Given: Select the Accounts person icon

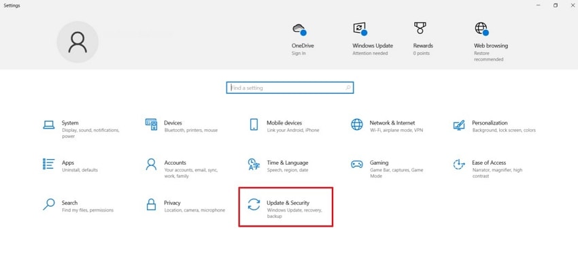Looking at the screenshot, I should coord(151,164).
